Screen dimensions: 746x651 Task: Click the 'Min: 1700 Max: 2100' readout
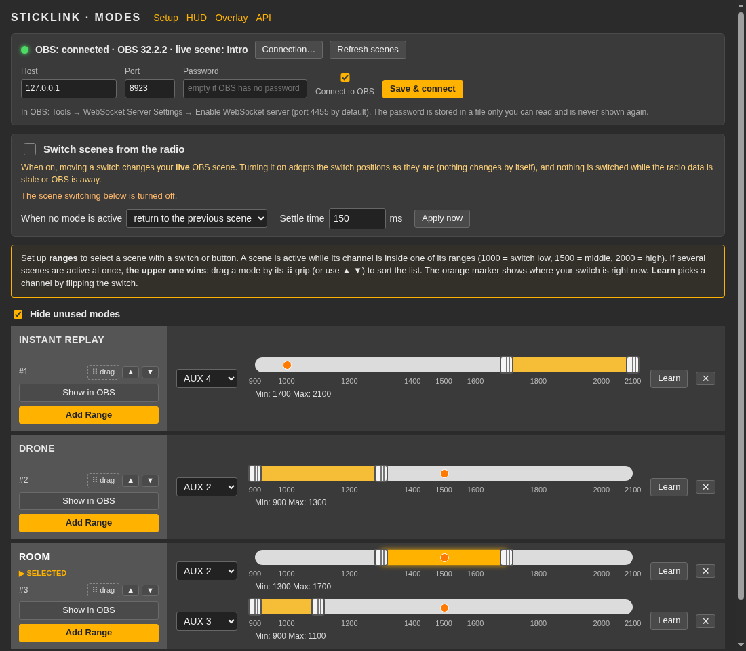(293, 394)
